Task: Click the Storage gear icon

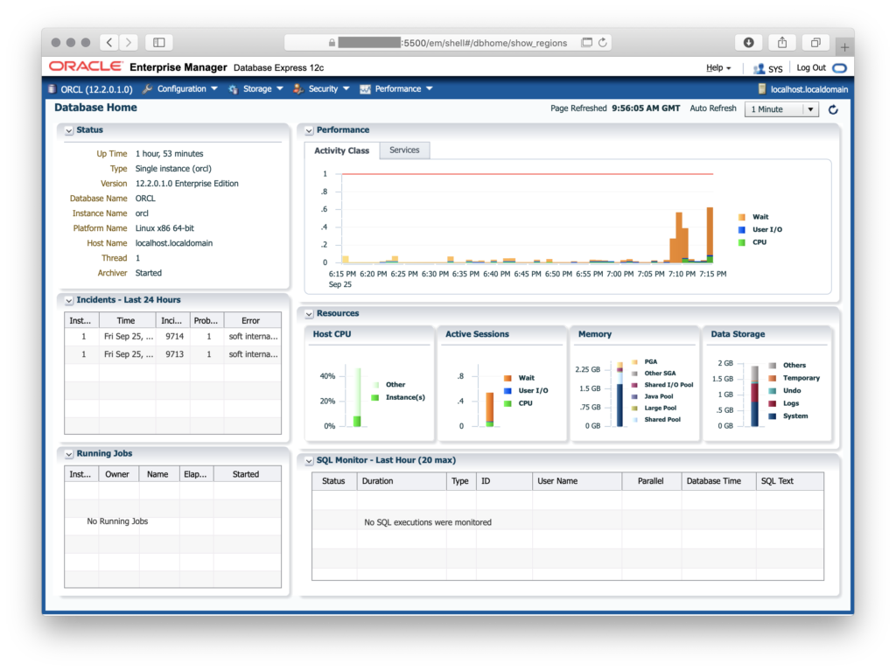Action: coord(233,89)
